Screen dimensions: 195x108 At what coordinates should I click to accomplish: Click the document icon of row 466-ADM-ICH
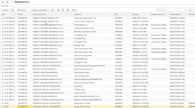pos(3,45)
